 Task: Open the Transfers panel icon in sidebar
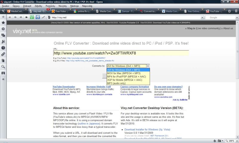tap(3, 73)
